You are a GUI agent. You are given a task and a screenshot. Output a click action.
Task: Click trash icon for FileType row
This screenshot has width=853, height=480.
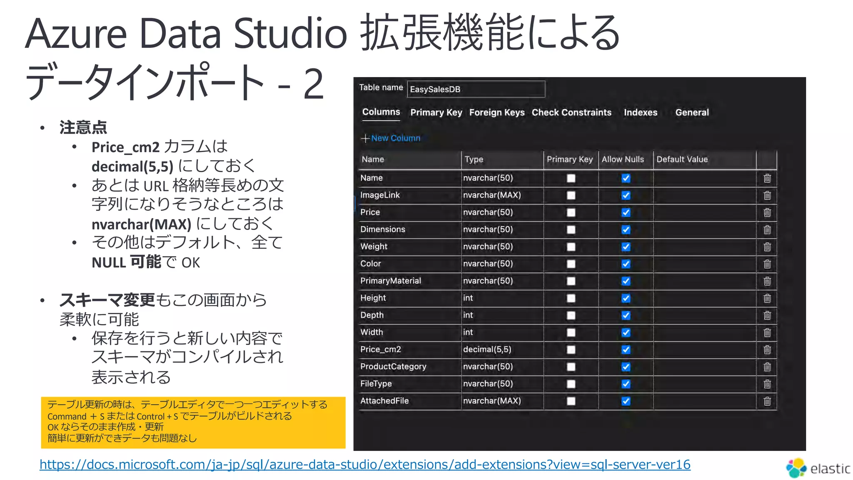pyautogui.click(x=767, y=384)
